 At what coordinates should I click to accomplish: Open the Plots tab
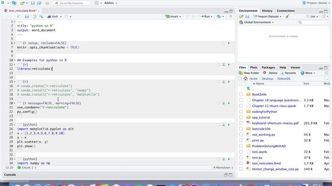click(x=254, y=68)
